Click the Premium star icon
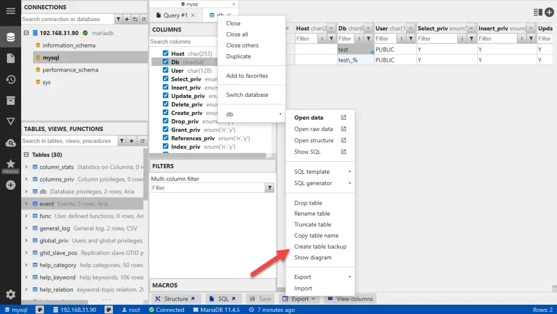The height and width of the screenshot is (314, 557). [10, 164]
